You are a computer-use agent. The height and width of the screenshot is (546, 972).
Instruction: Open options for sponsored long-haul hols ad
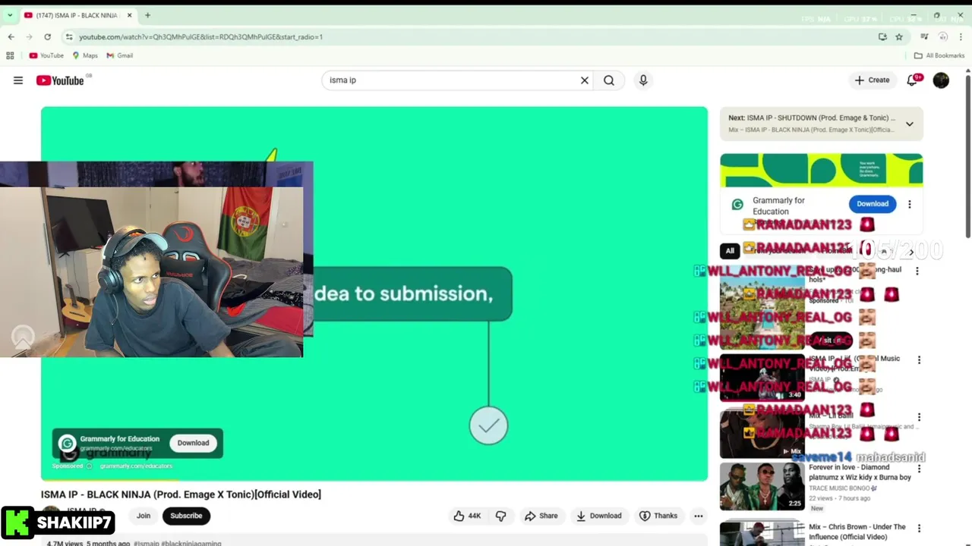tap(917, 271)
